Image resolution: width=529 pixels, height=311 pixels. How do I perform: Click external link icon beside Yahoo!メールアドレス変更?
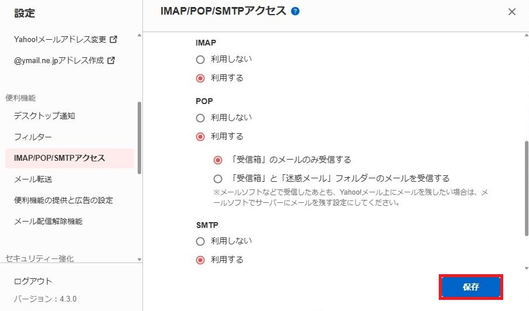(x=114, y=40)
